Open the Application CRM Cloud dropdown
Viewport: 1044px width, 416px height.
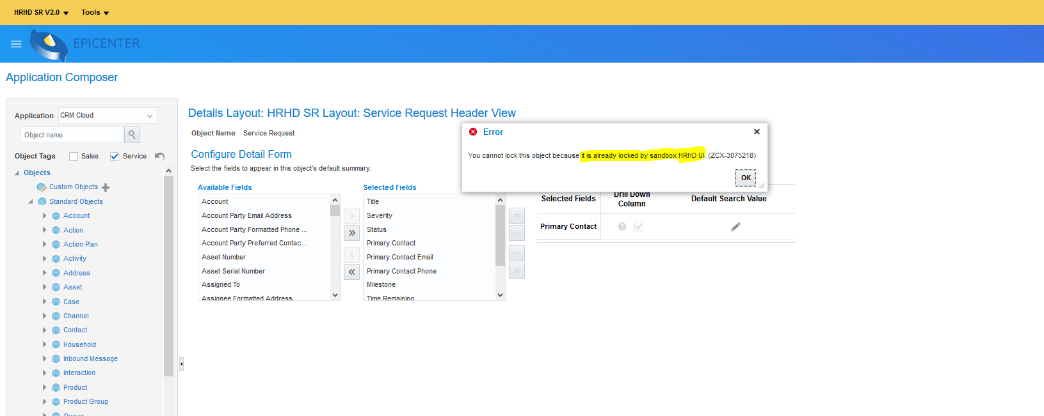[x=108, y=116]
